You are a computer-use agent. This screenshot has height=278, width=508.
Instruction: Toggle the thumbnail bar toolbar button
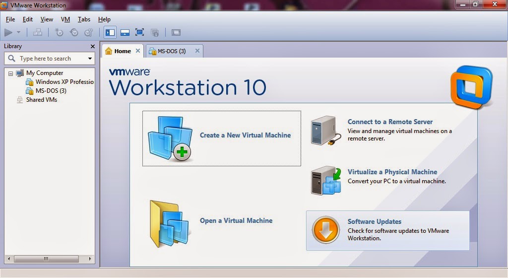click(125, 32)
